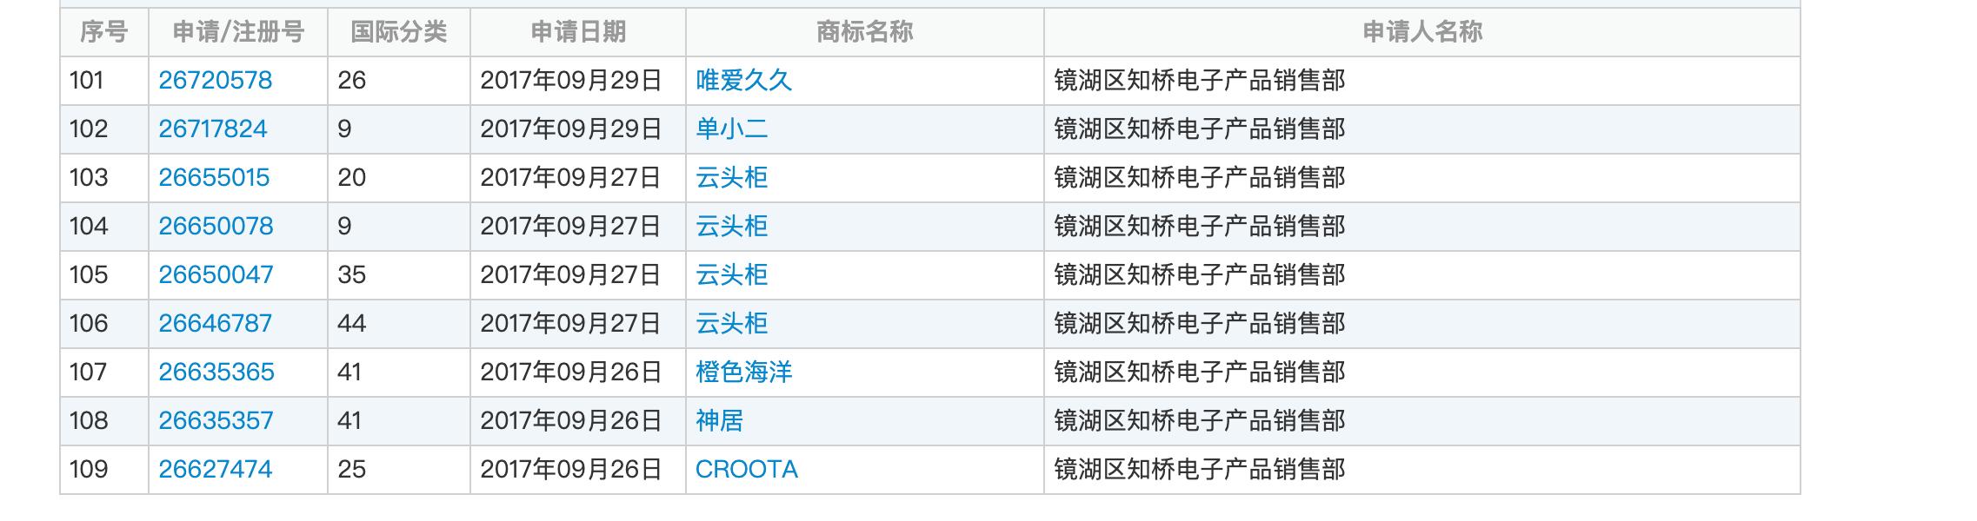Click the 国际分类 column header
Image resolution: width=1977 pixels, height=521 pixels.
398,32
